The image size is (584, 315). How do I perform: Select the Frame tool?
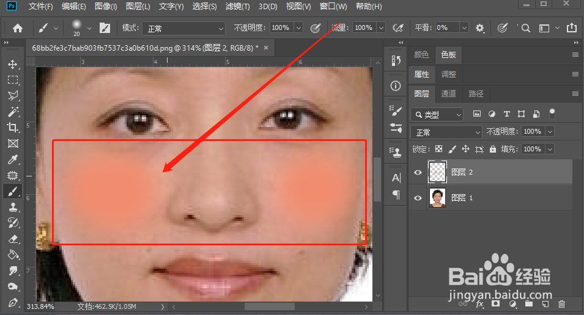(13, 143)
